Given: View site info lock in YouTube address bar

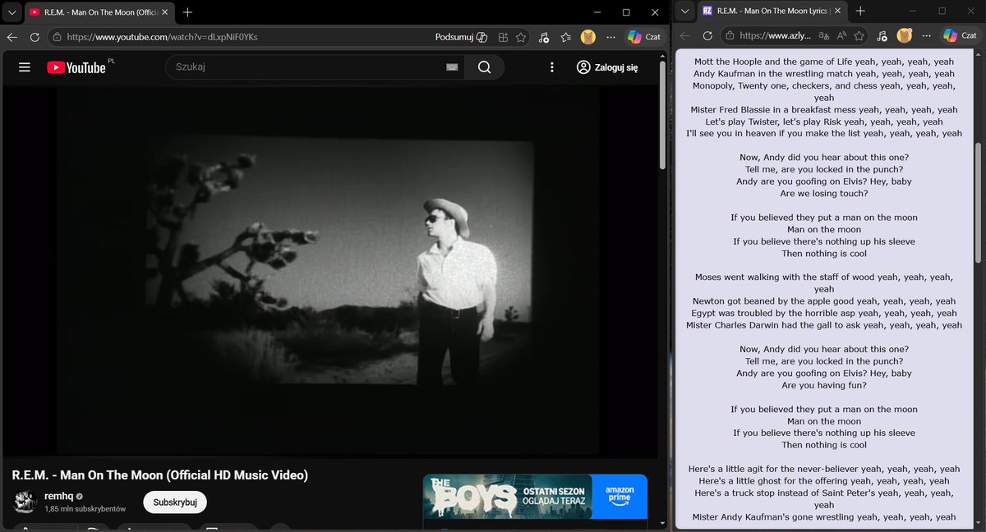Looking at the screenshot, I should coord(56,37).
